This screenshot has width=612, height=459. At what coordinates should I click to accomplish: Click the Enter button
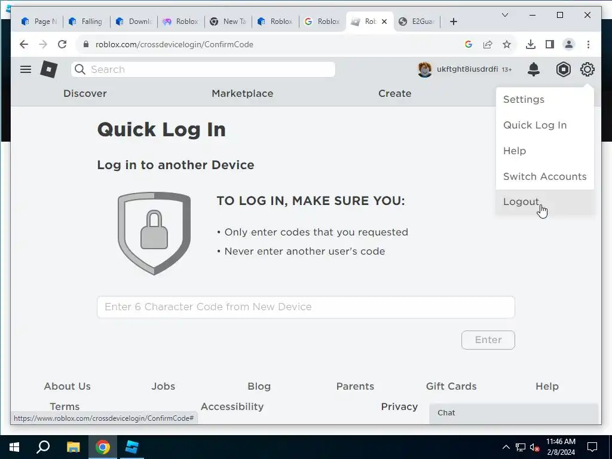(x=488, y=340)
